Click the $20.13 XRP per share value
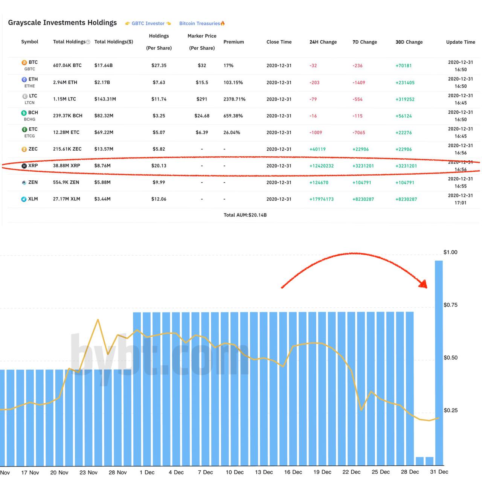Image resolution: width=482 pixels, height=482 pixels. click(159, 165)
